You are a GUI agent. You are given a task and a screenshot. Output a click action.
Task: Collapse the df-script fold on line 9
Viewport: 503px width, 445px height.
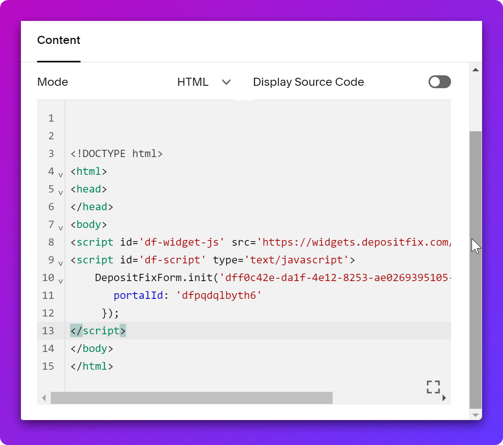[x=60, y=263]
